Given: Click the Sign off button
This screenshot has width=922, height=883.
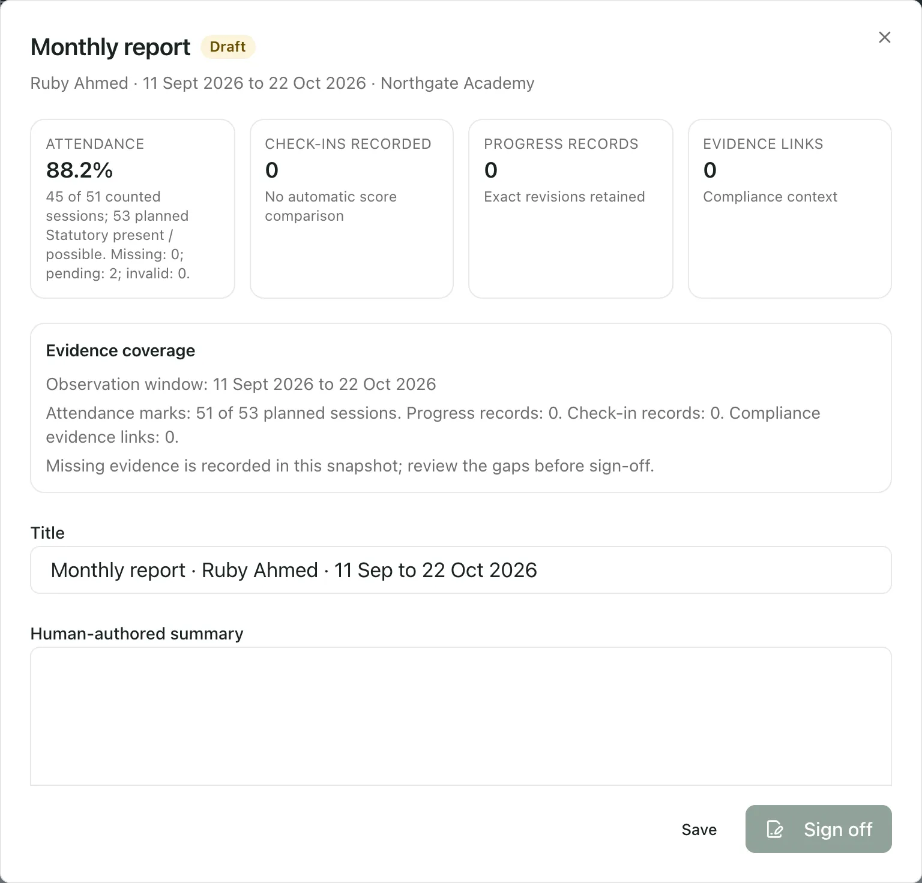Looking at the screenshot, I should pyautogui.click(x=818, y=829).
